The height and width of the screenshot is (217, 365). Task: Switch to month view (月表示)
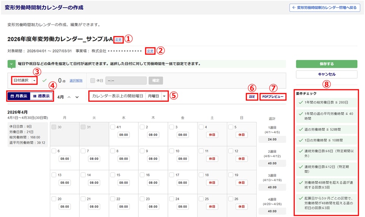tap(19, 96)
